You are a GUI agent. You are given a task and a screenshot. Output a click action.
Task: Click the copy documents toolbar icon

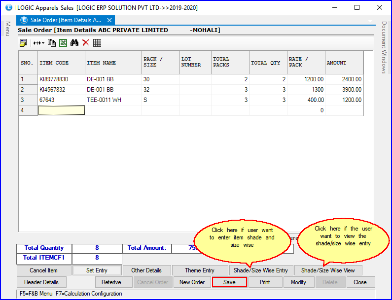click(x=52, y=43)
